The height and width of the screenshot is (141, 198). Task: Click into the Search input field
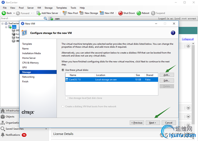22,19
